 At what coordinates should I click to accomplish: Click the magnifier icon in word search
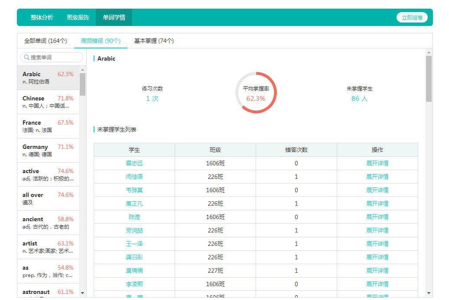coord(27,57)
